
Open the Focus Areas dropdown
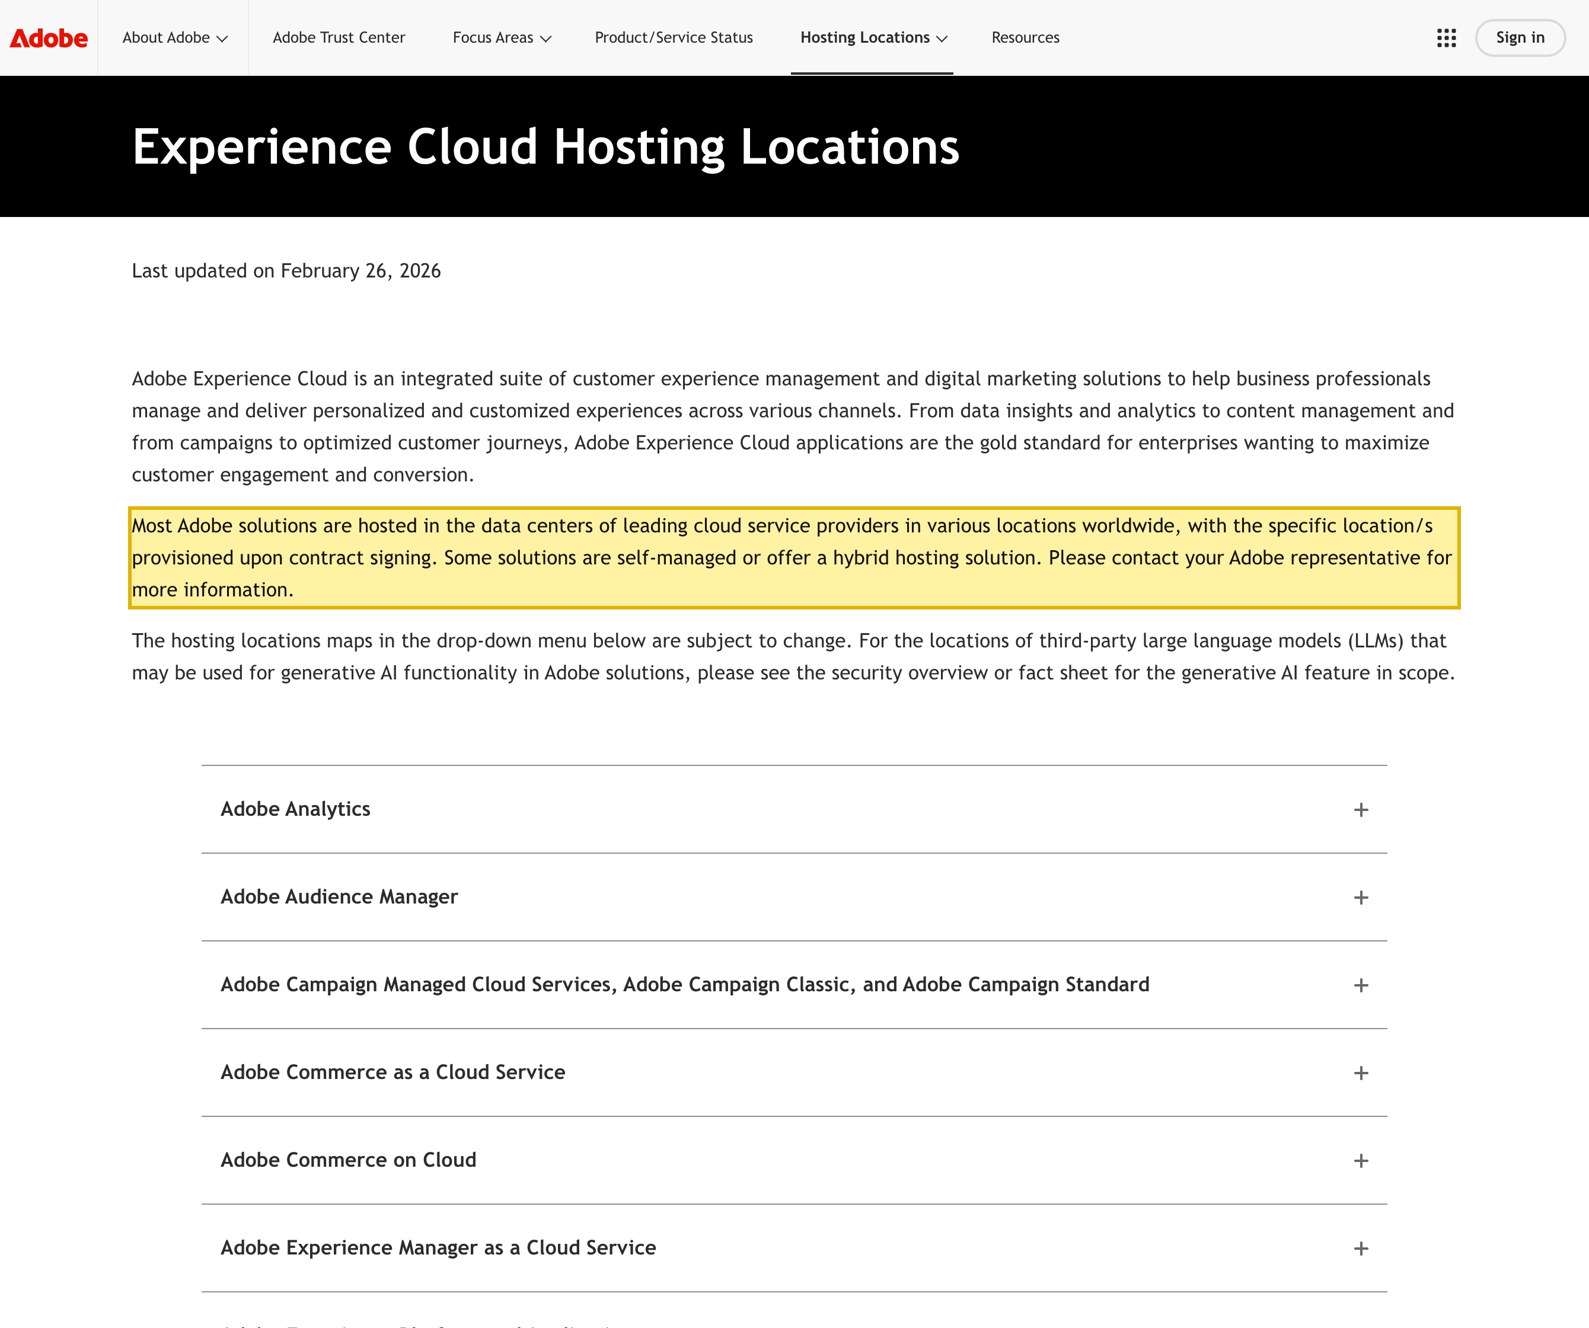pos(502,38)
